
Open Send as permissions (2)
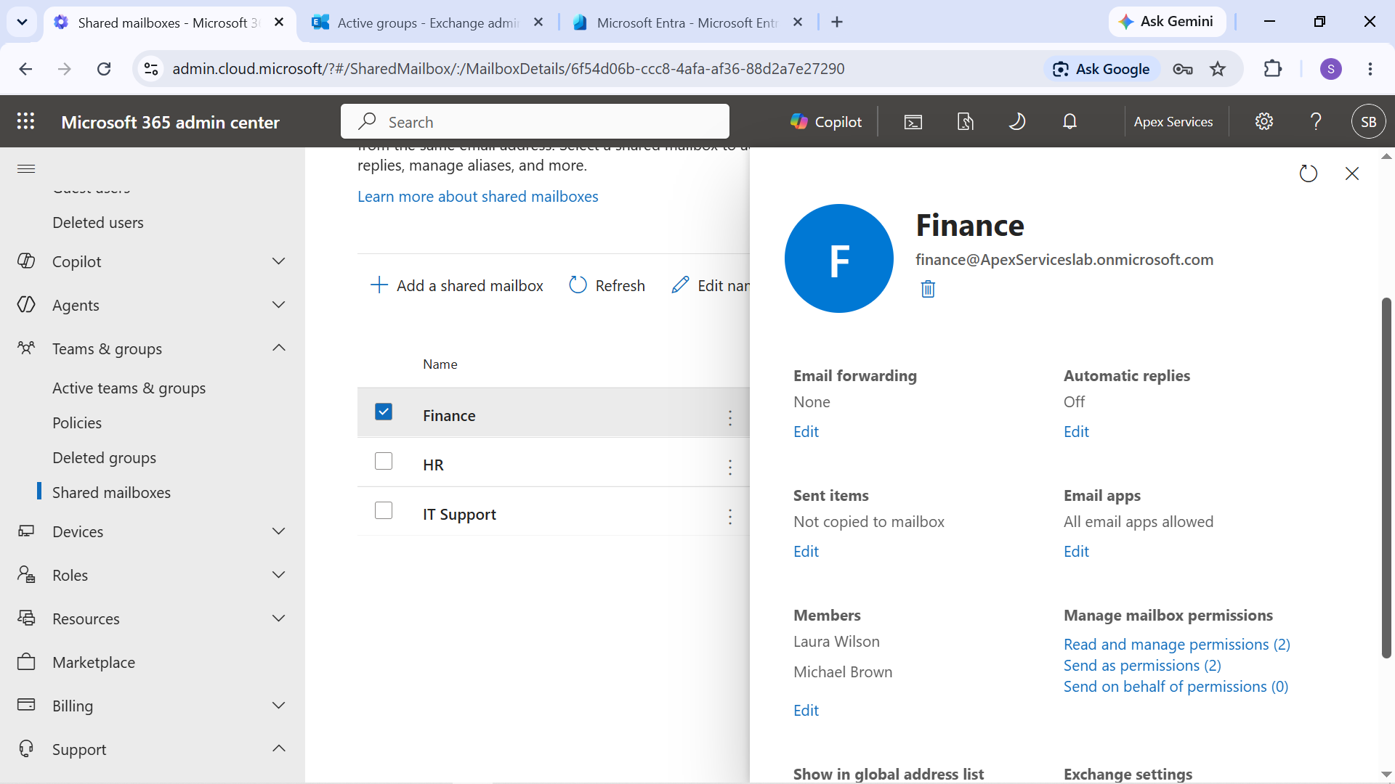pyautogui.click(x=1142, y=666)
